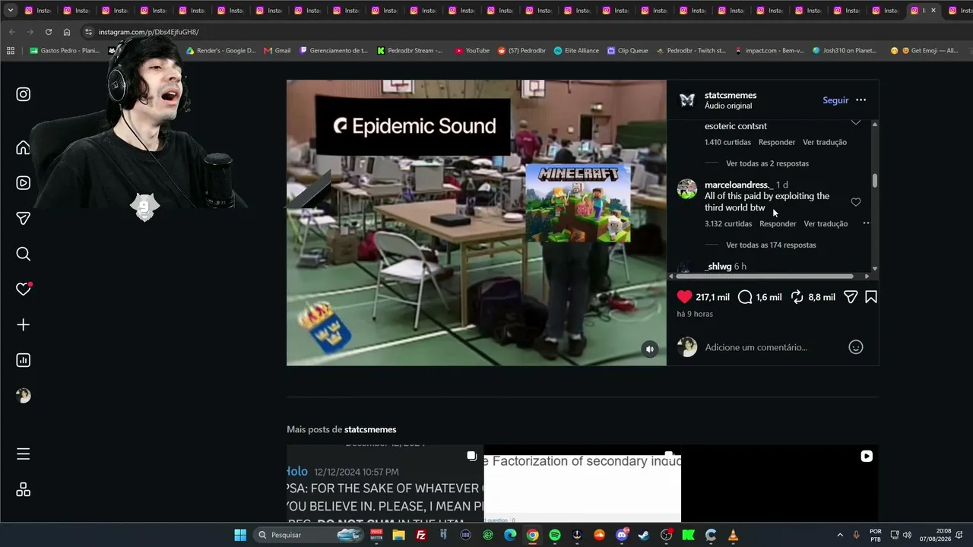Show hidden system tray icons chevron
This screenshot has width=973, height=547.
[840, 535]
